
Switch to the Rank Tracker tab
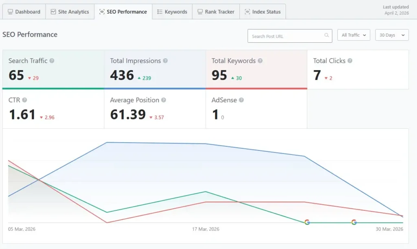215,11
